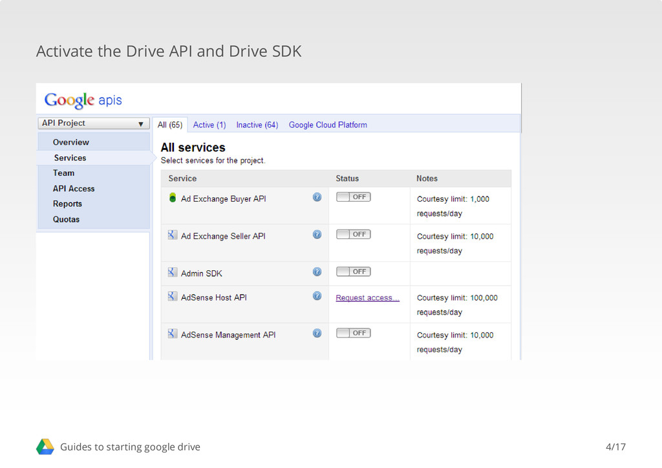Click help icon next to Admin SDK
This screenshot has height=468, width=662.
pyautogui.click(x=317, y=272)
